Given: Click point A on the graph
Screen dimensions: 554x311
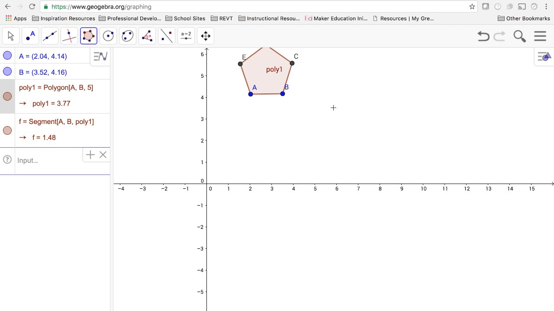Looking at the screenshot, I should tap(251, 94).
